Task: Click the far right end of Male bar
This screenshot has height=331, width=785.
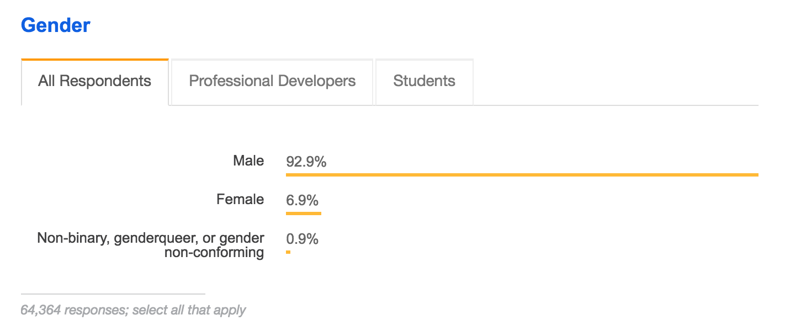Action: coord(755,174)
